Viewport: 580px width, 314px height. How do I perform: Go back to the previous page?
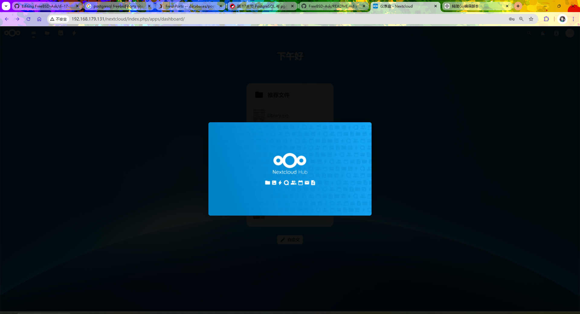(7, 19)
